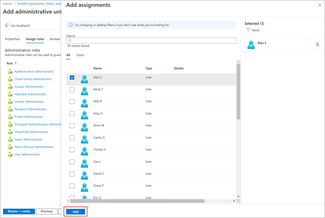The height and width of the screenshot is (218, 325).
Task: Click the scroll right arrow of user list
Action: click(x=234, y=201)
